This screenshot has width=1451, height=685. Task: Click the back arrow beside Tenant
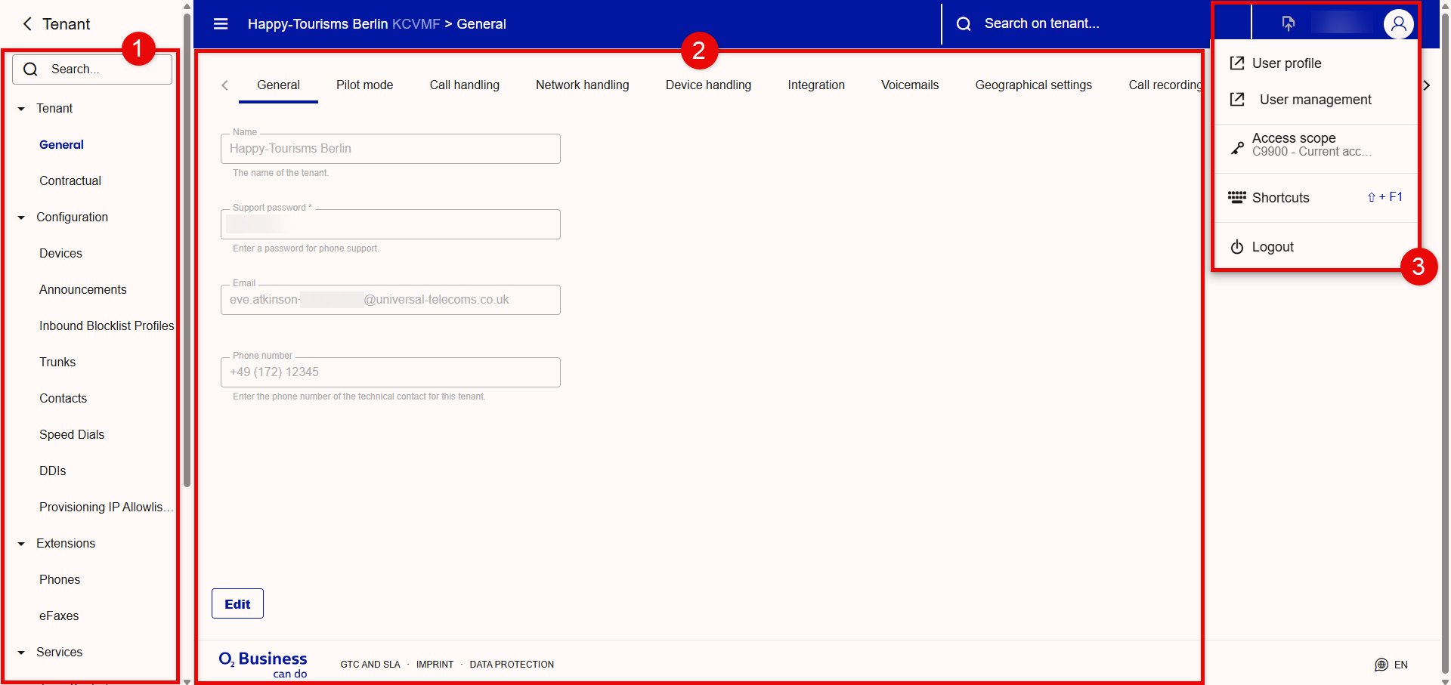tap(28, 24)
